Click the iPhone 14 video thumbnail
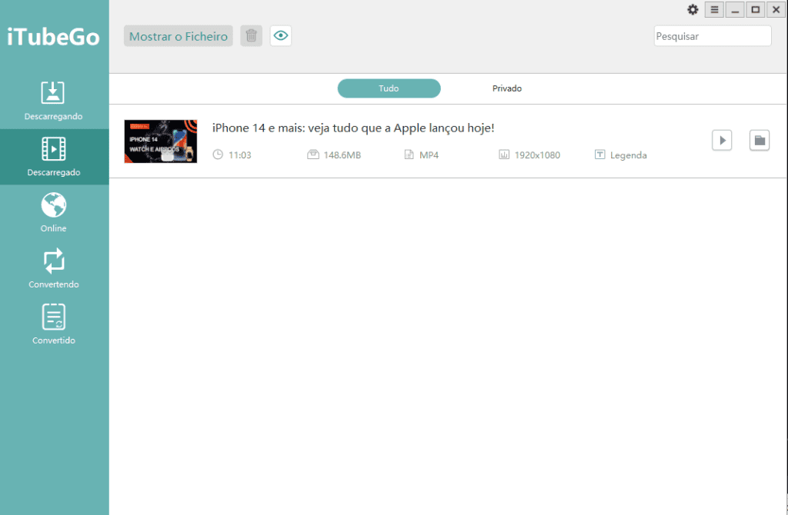 point(160,141)
